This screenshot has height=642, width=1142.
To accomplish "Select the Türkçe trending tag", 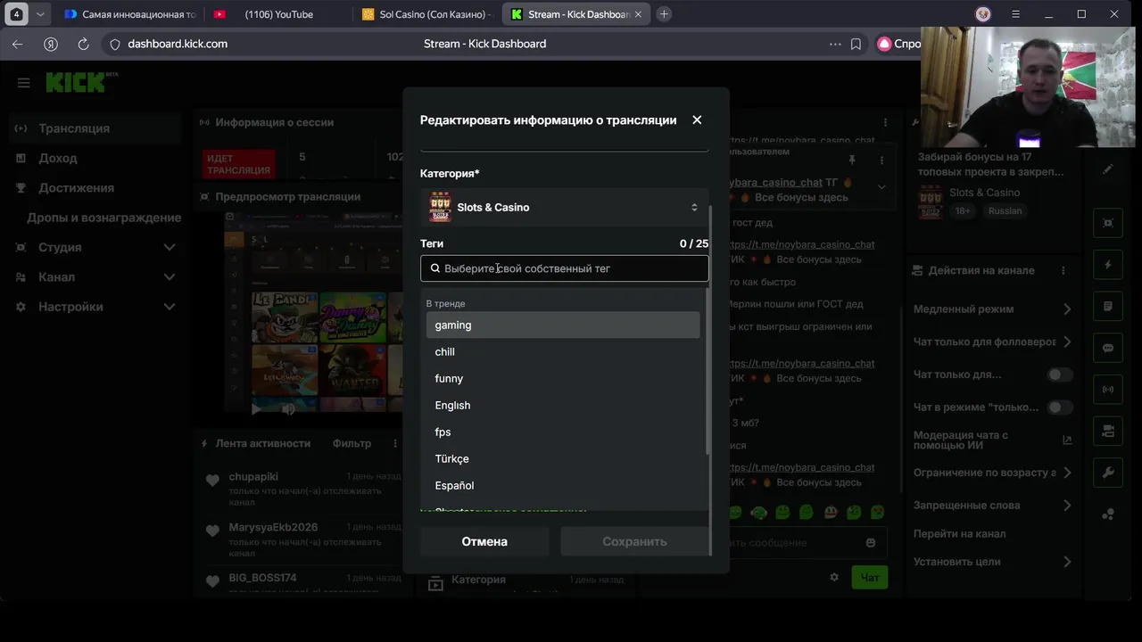I will coord(563,459).
